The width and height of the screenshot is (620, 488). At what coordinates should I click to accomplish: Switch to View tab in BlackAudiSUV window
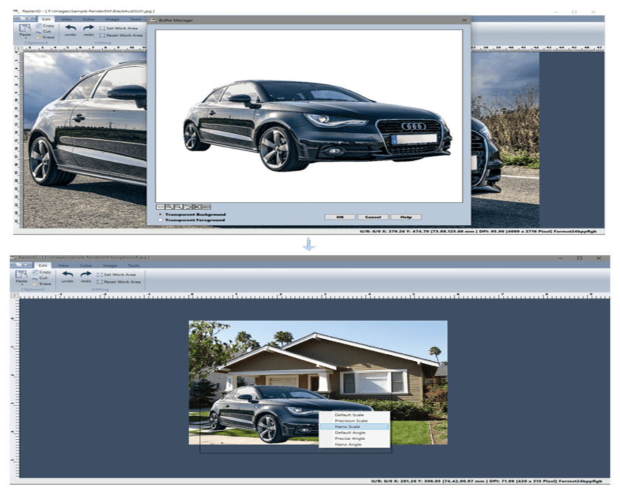(66, 19)
